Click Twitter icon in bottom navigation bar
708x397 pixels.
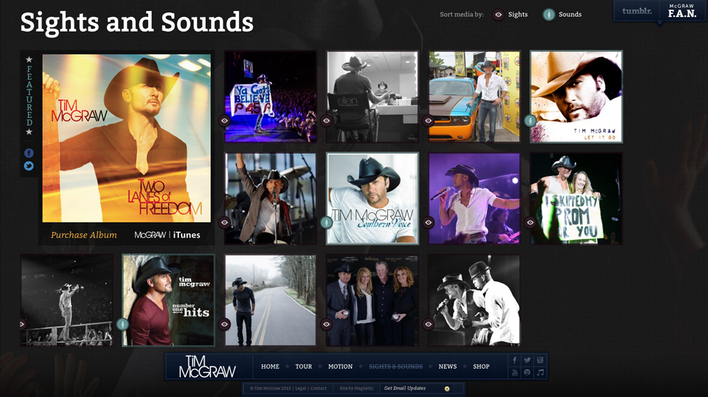coord(527,360)
